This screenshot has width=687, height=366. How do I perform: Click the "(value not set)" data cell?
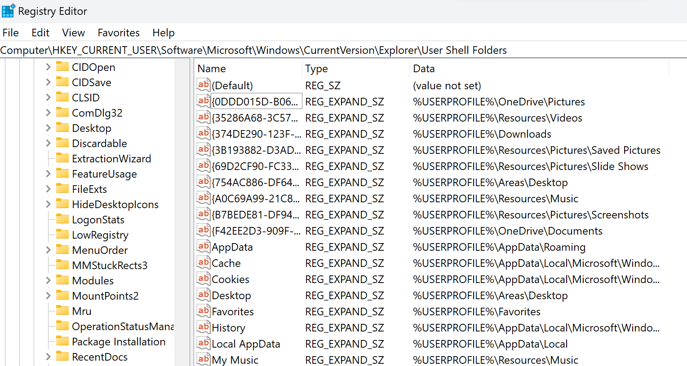click(x=447, y=86)
